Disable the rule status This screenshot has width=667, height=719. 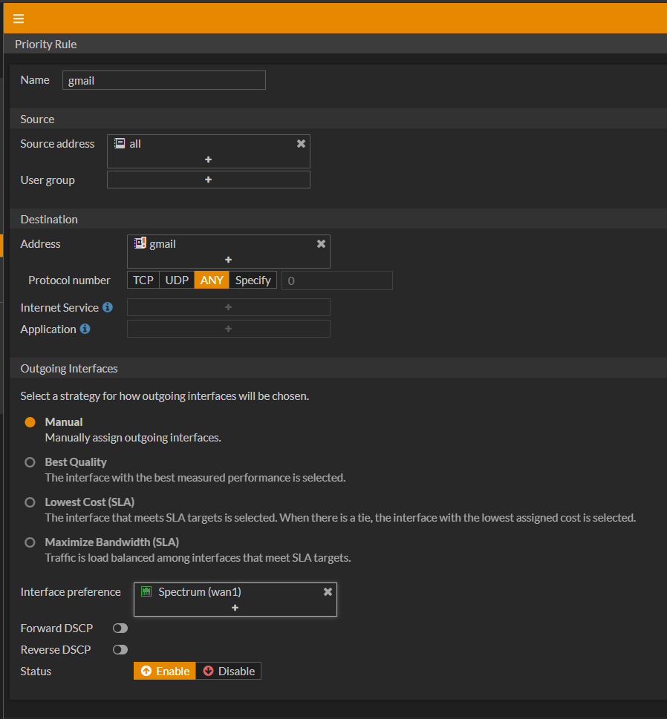229,672
